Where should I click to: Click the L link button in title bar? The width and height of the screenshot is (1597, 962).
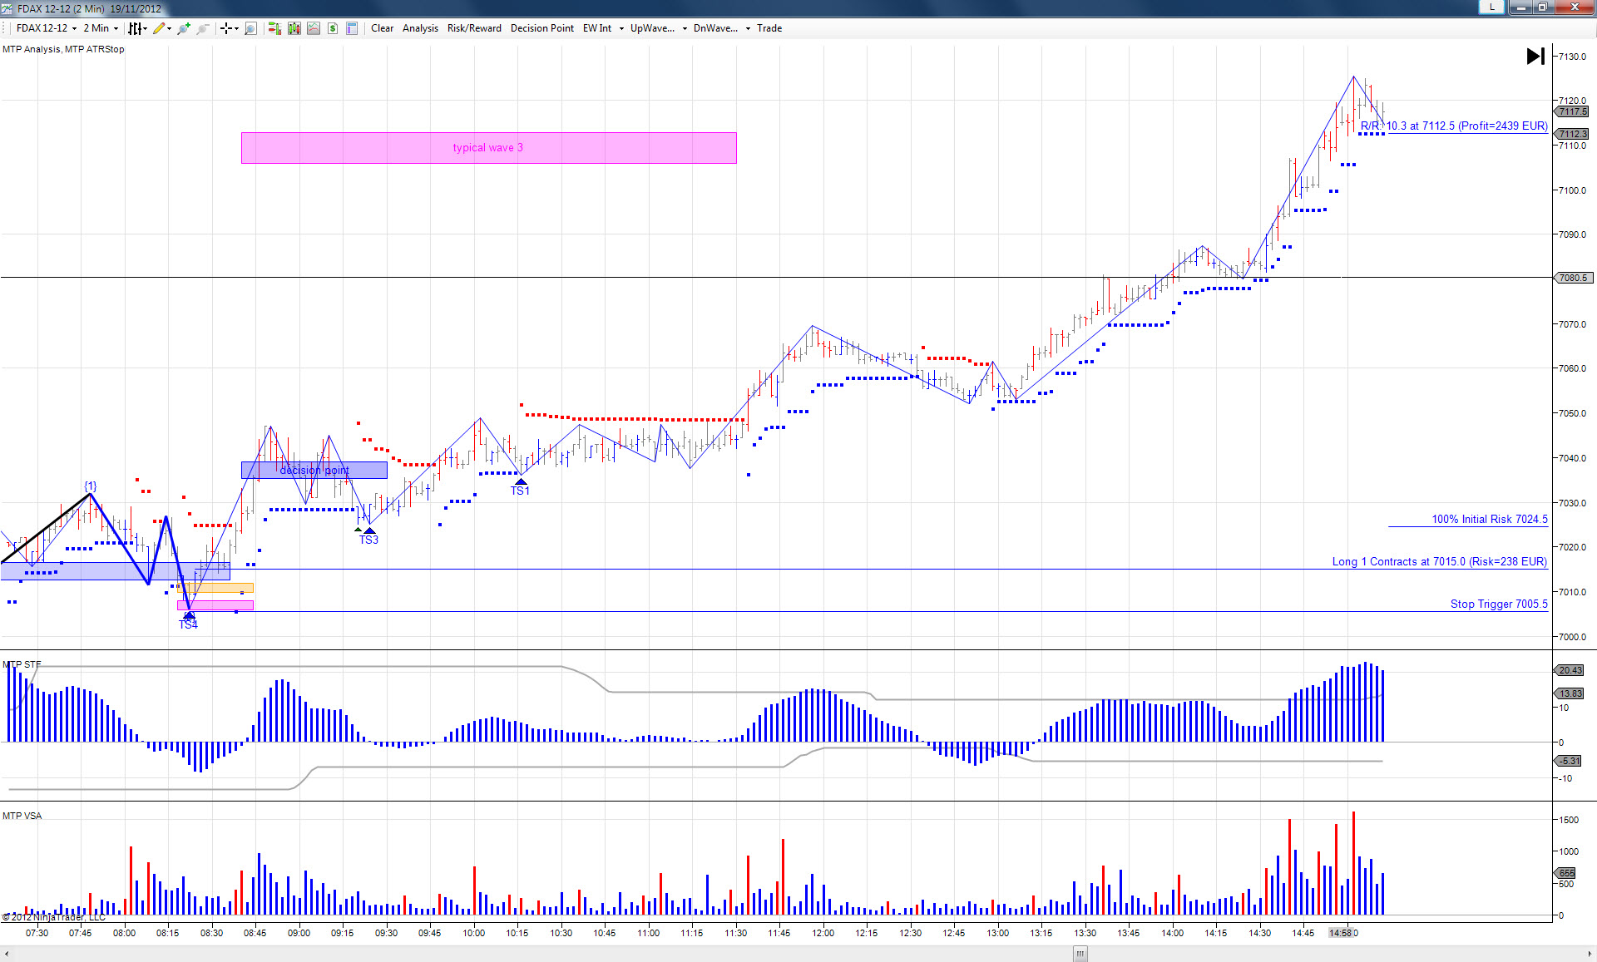[1491, 7]
